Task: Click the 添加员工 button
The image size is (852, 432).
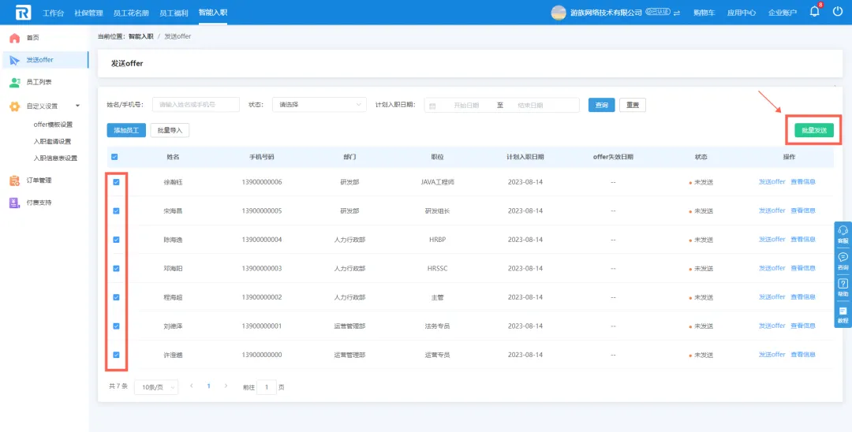Action: (126, 130)
